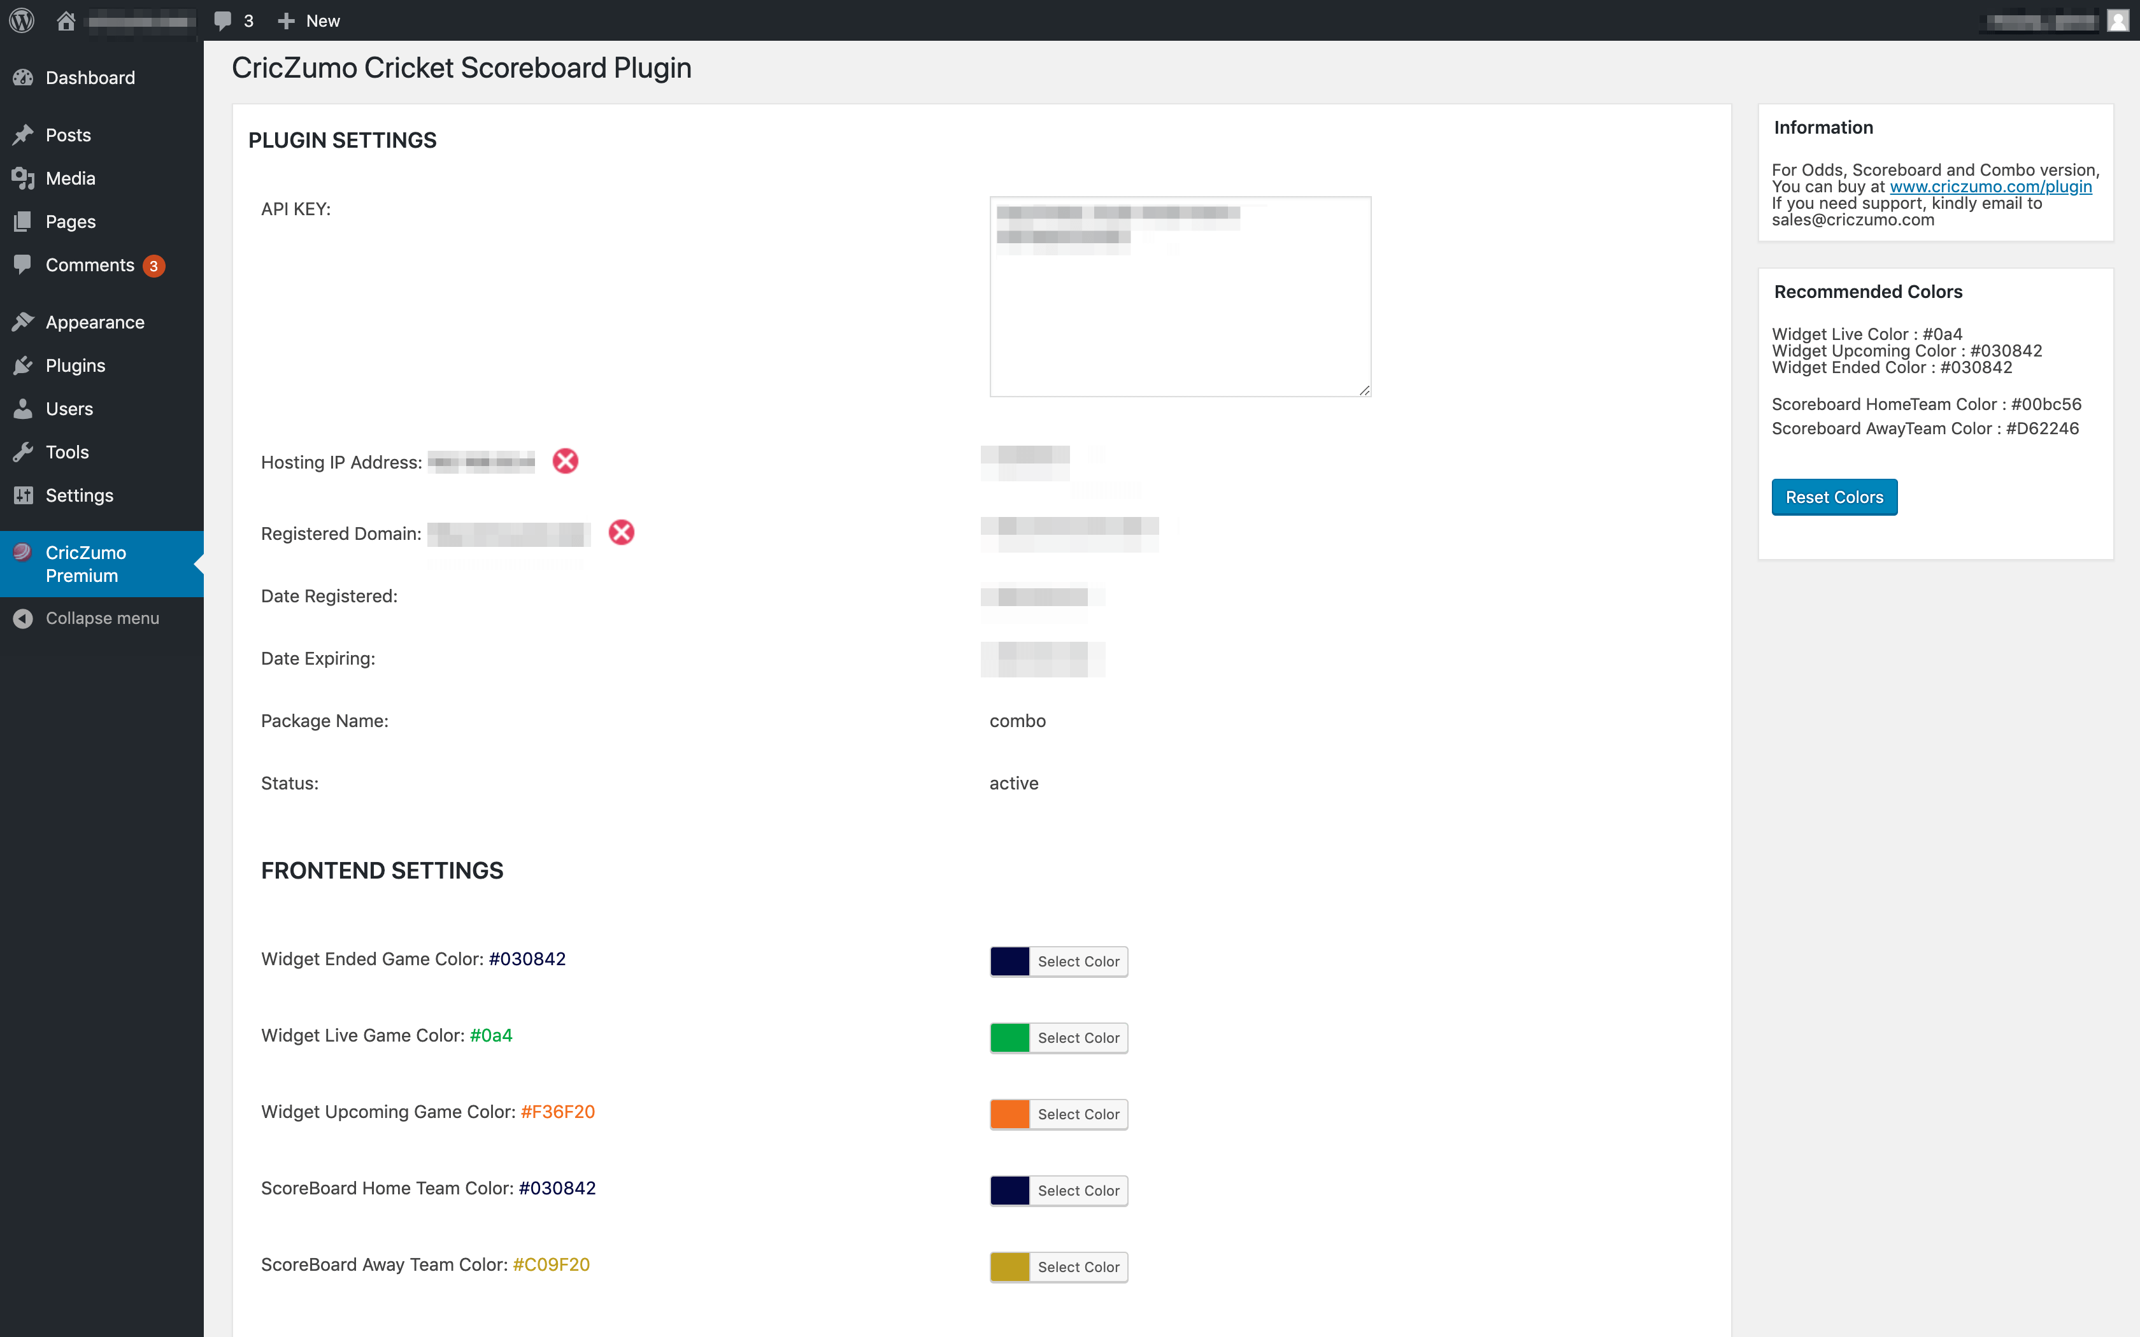Viewport: 2140px width, 1337px height.
Task: Click the Posts pushpin icon
Action: pos(23,135)
